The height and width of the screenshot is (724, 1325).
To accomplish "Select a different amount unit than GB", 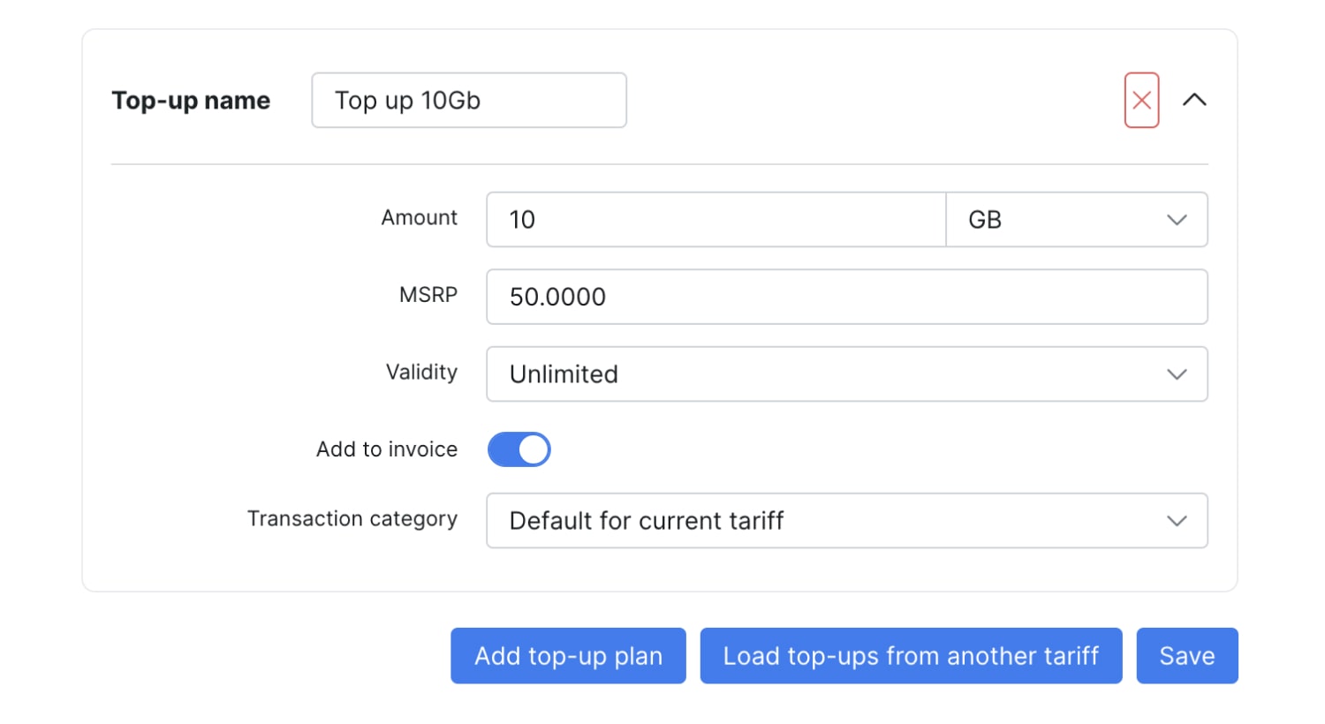I will click(1076, 220).
